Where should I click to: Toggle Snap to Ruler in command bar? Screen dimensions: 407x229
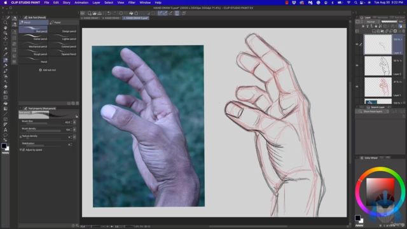(x=160, y=13)
